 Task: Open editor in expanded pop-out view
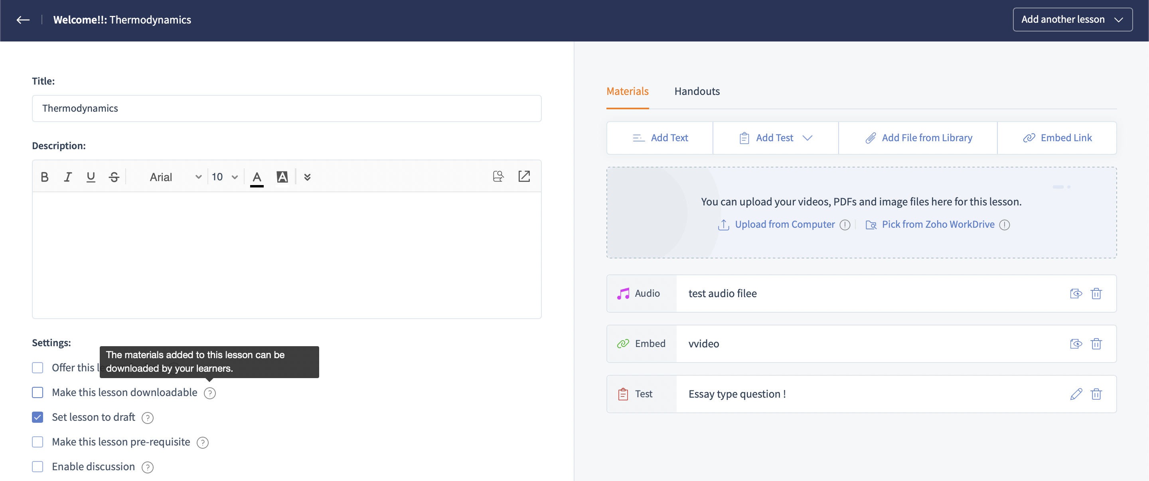524,177
